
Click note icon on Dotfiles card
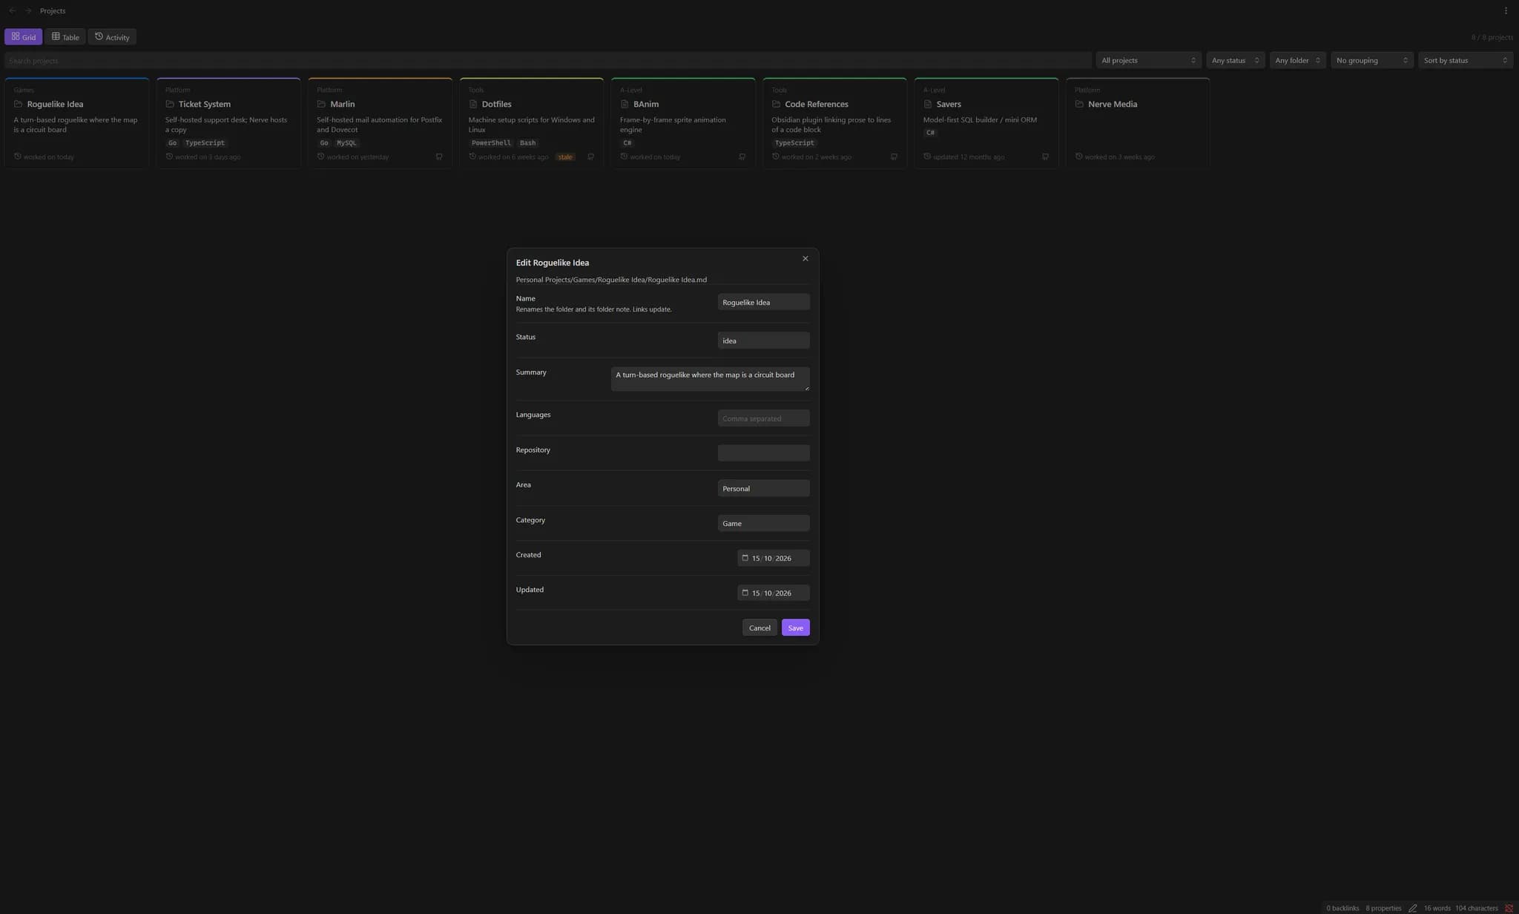tap(472, 105)
